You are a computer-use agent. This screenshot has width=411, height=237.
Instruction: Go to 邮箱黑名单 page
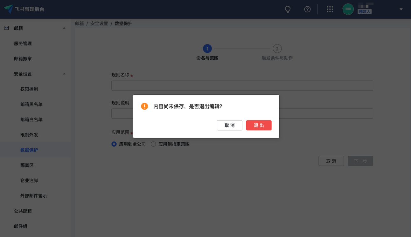31,105
